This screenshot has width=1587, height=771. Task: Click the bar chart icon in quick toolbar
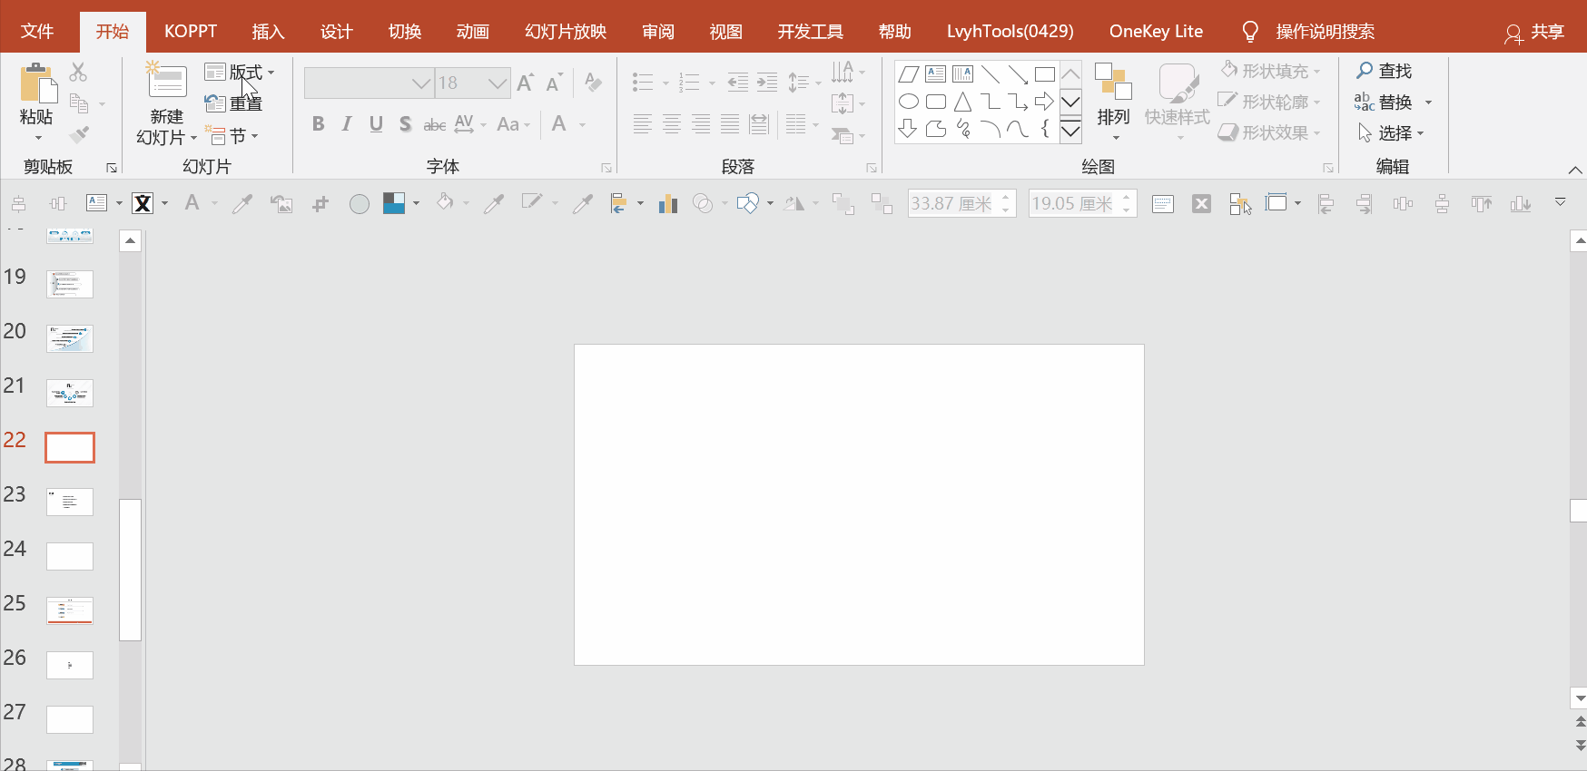[x=668, y=204]
